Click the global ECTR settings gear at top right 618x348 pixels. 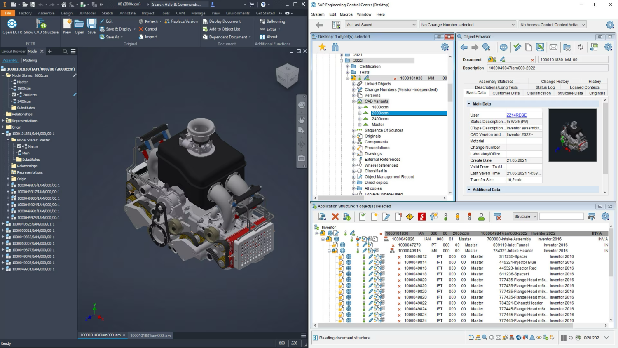(610, 25)
